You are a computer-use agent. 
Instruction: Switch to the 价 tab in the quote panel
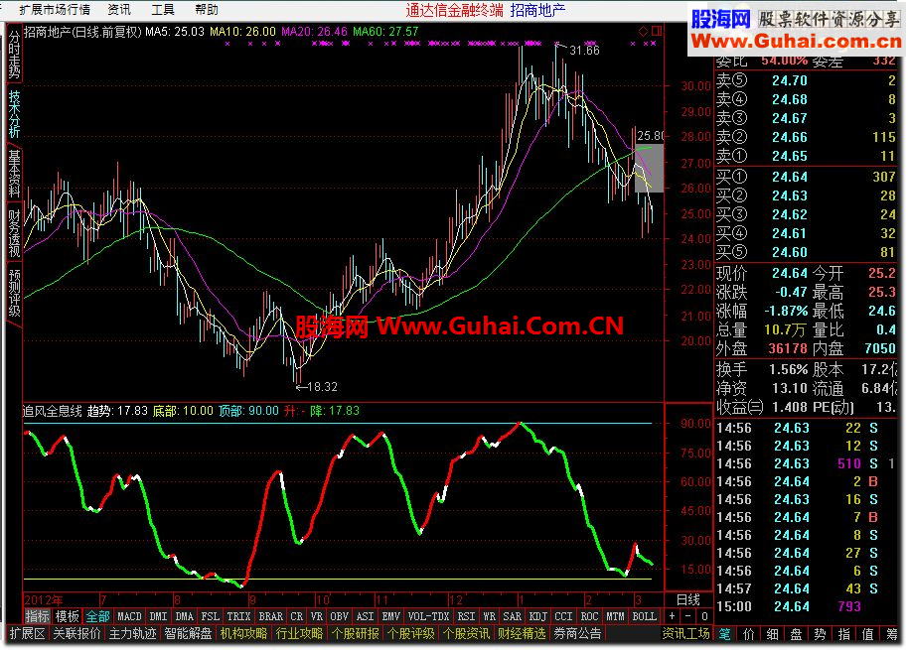click(749, 634)
